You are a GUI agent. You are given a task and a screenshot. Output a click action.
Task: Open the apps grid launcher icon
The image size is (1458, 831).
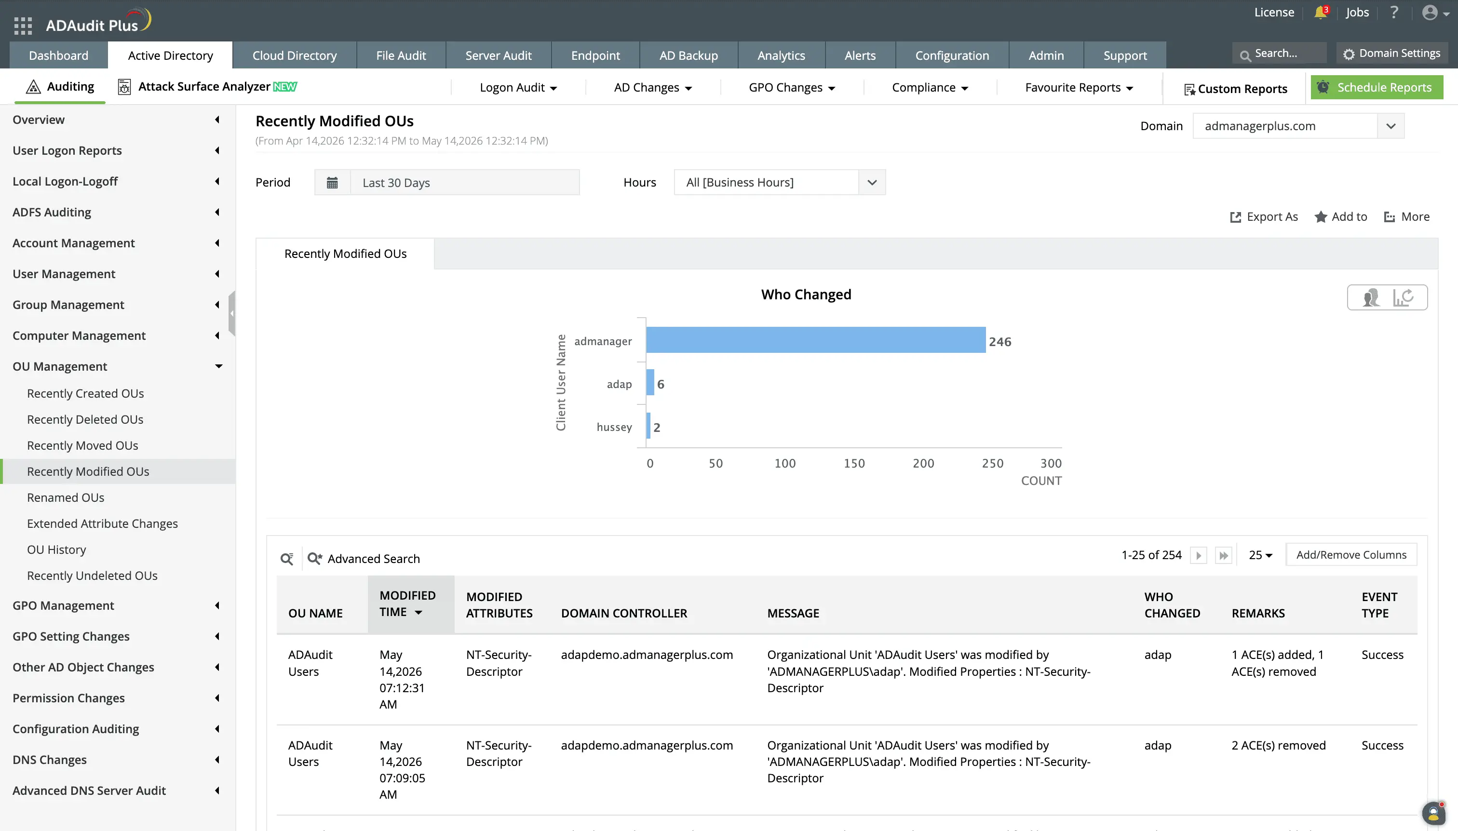coord(23,25)
